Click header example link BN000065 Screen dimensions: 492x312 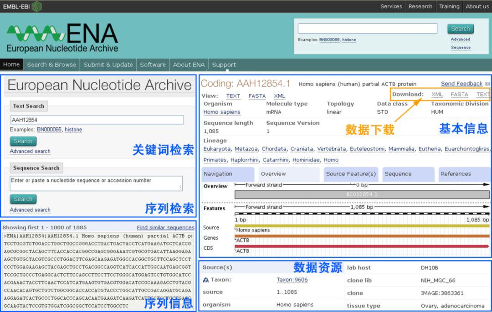(x=329, y=40)
